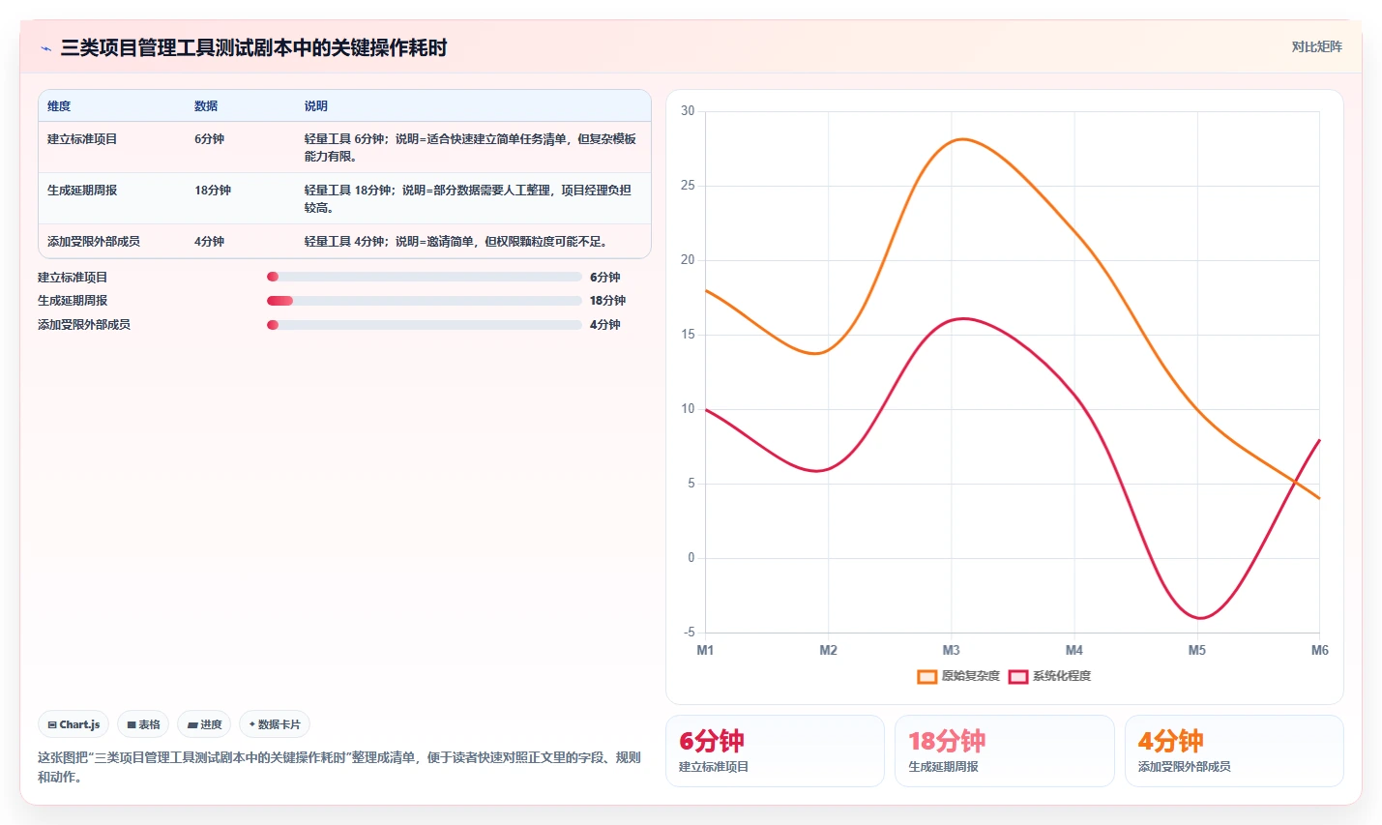Click the 对比矩阵 label in header
Screen dimensions: 1382x825
pyautogui.click(x=1316, y=46)
